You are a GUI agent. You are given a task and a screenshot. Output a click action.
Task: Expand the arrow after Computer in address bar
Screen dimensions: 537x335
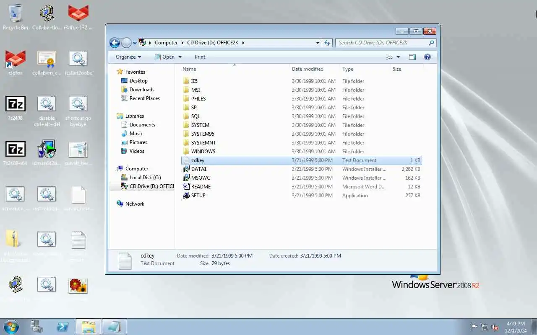point(182,43)
